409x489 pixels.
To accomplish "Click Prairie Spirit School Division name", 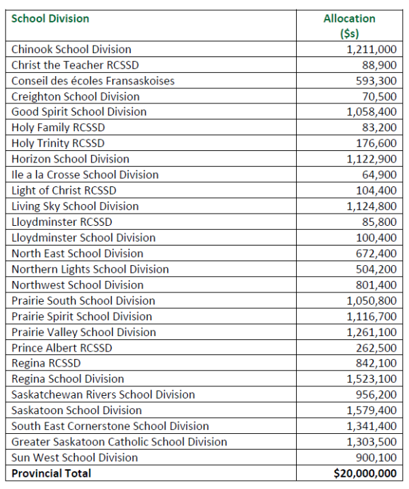I will pyautogui.click(x=82, y=316).
